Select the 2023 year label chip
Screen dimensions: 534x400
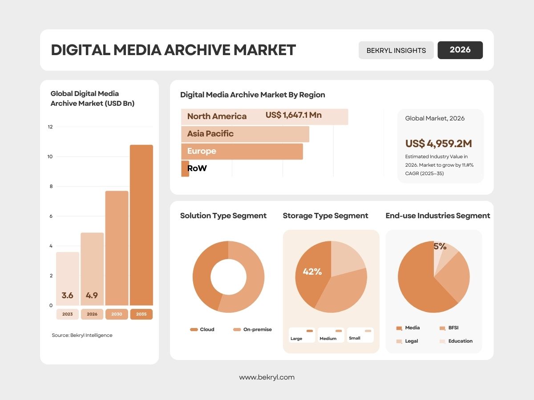click(x=68, y=314)
